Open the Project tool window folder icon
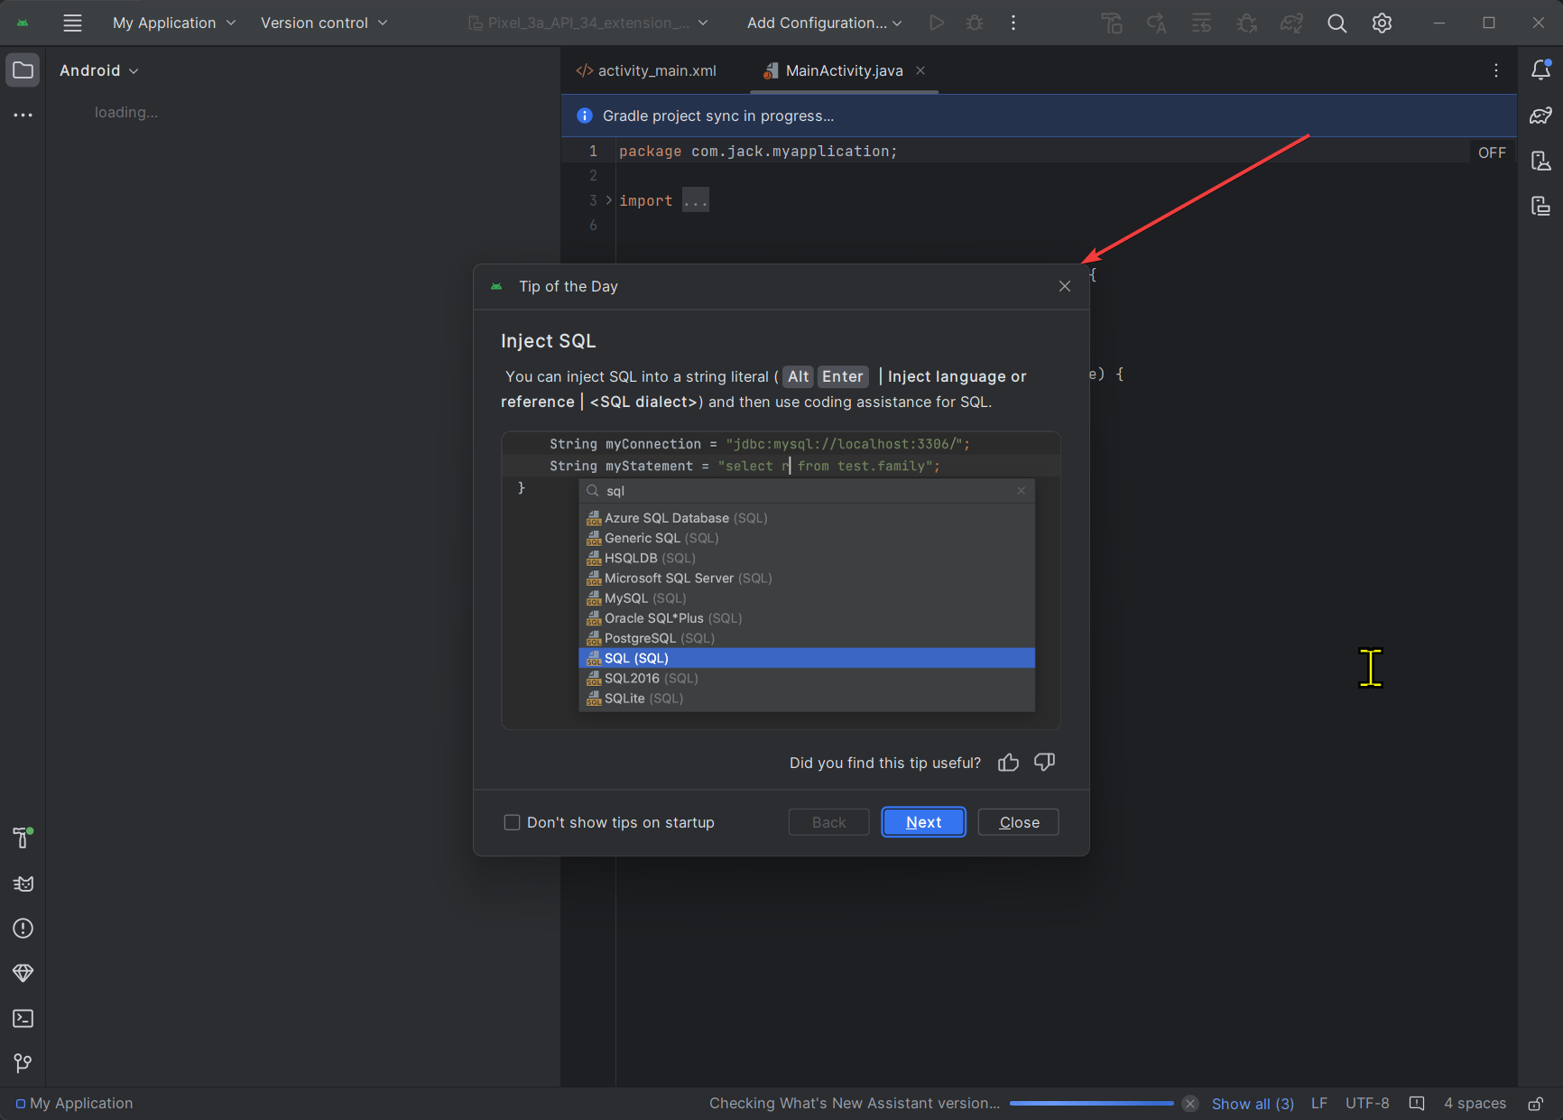Screen dimensions: 1563x1120 [x=23, y=70]
